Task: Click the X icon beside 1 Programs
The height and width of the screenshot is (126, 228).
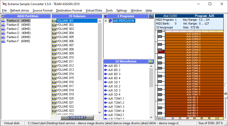Action: [x=106, y=16]
